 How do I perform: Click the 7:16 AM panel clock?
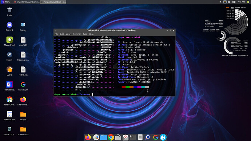(x=241, y=2)
